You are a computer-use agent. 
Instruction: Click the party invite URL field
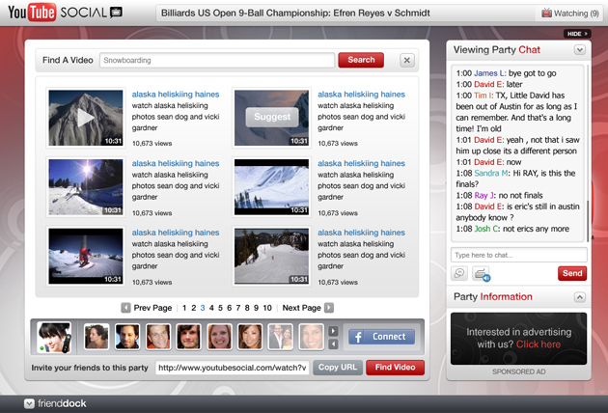tap(233, 368)
